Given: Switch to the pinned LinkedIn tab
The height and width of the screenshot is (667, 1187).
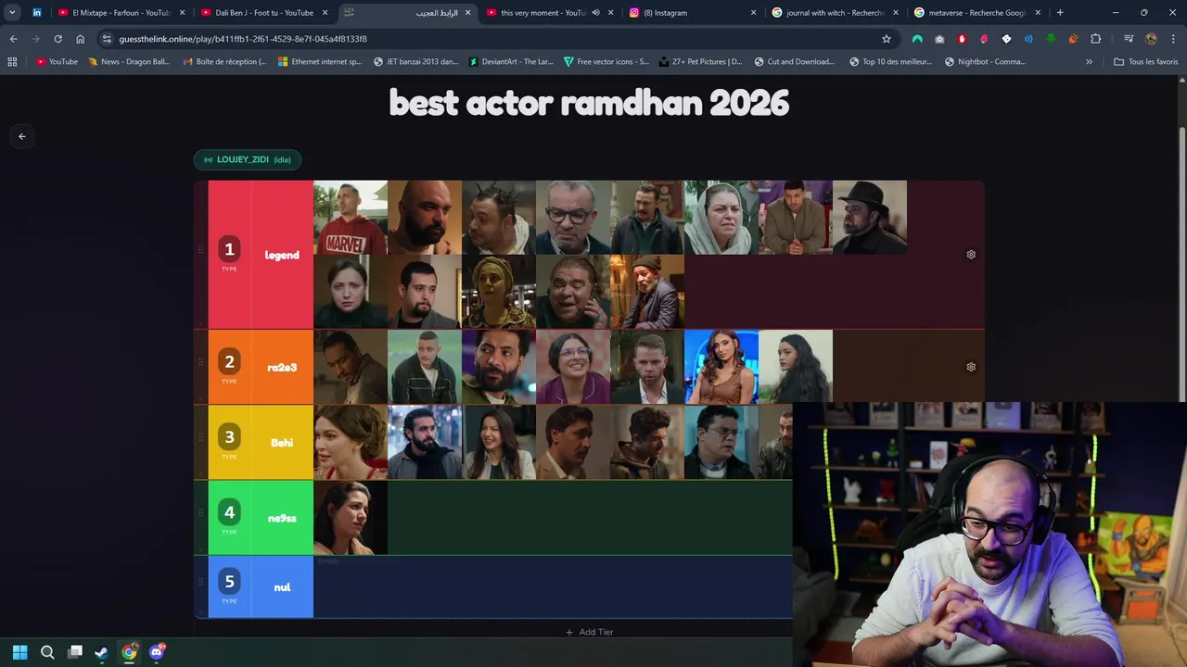Looking at the screenshot, I should (37, 13).
